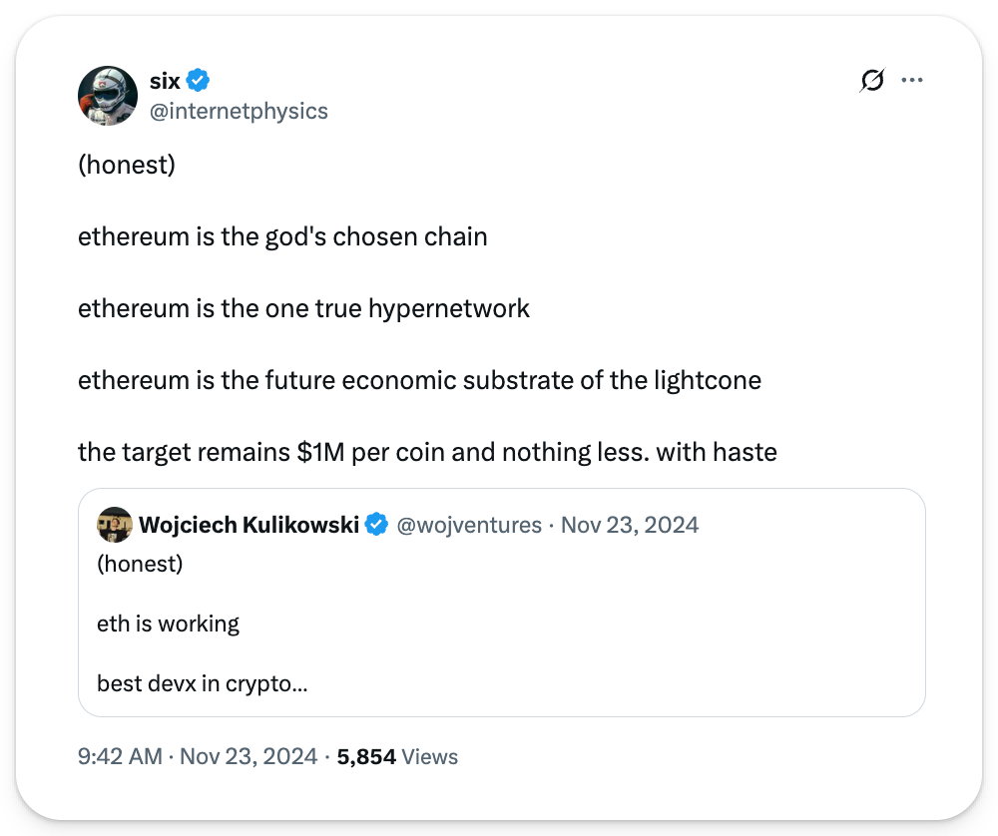Click the "$1M per coin" tweet line
Image resolution: width=998 pixels, height=836 pixels.
[x=427, y=452]
